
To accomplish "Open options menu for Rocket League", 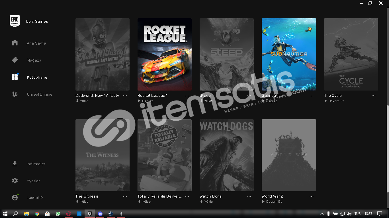I will (187, 96).
